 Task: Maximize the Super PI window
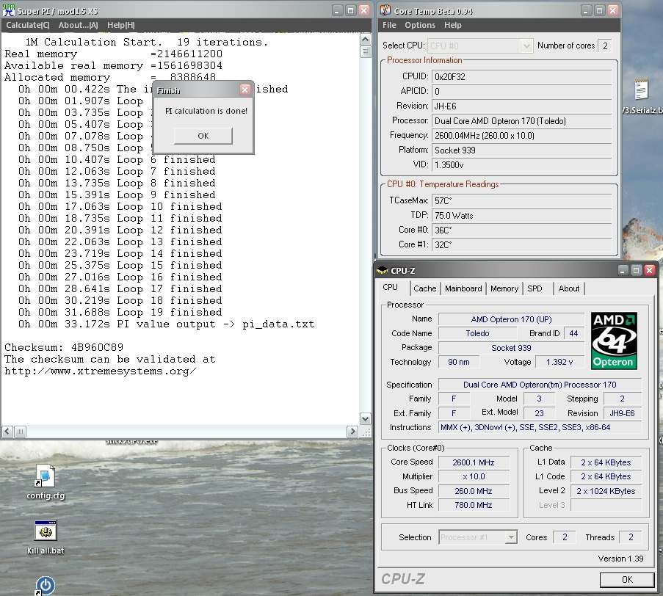tap(350, 10)
